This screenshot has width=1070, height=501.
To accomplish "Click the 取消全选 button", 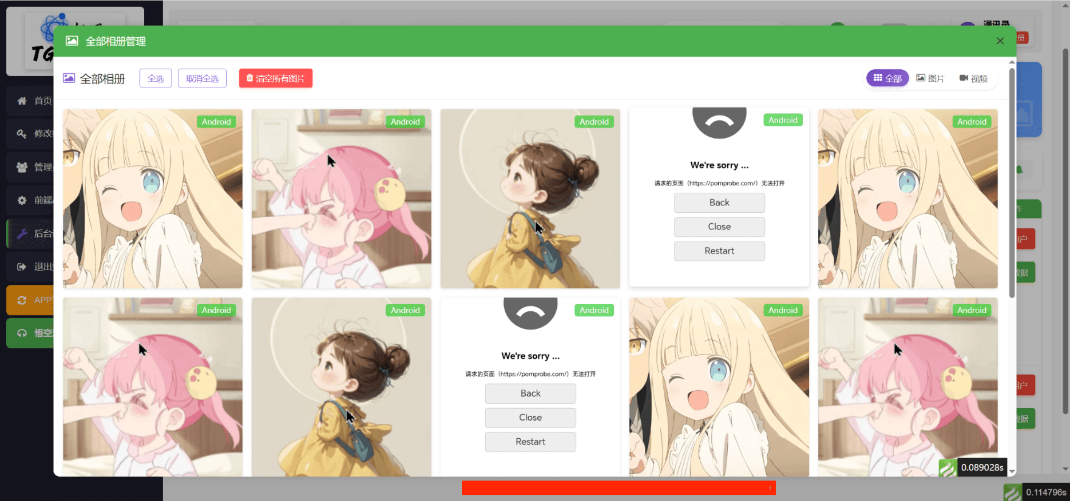I will pos(202,78).
